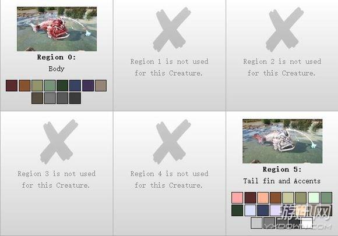
Task: Choose the navy blue Body color swatch
Action: click(75, 85)
